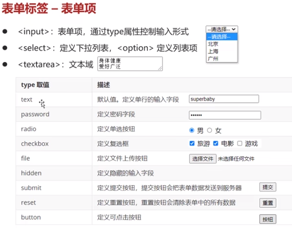Click the 选择文件 upload button

point(202,158)
